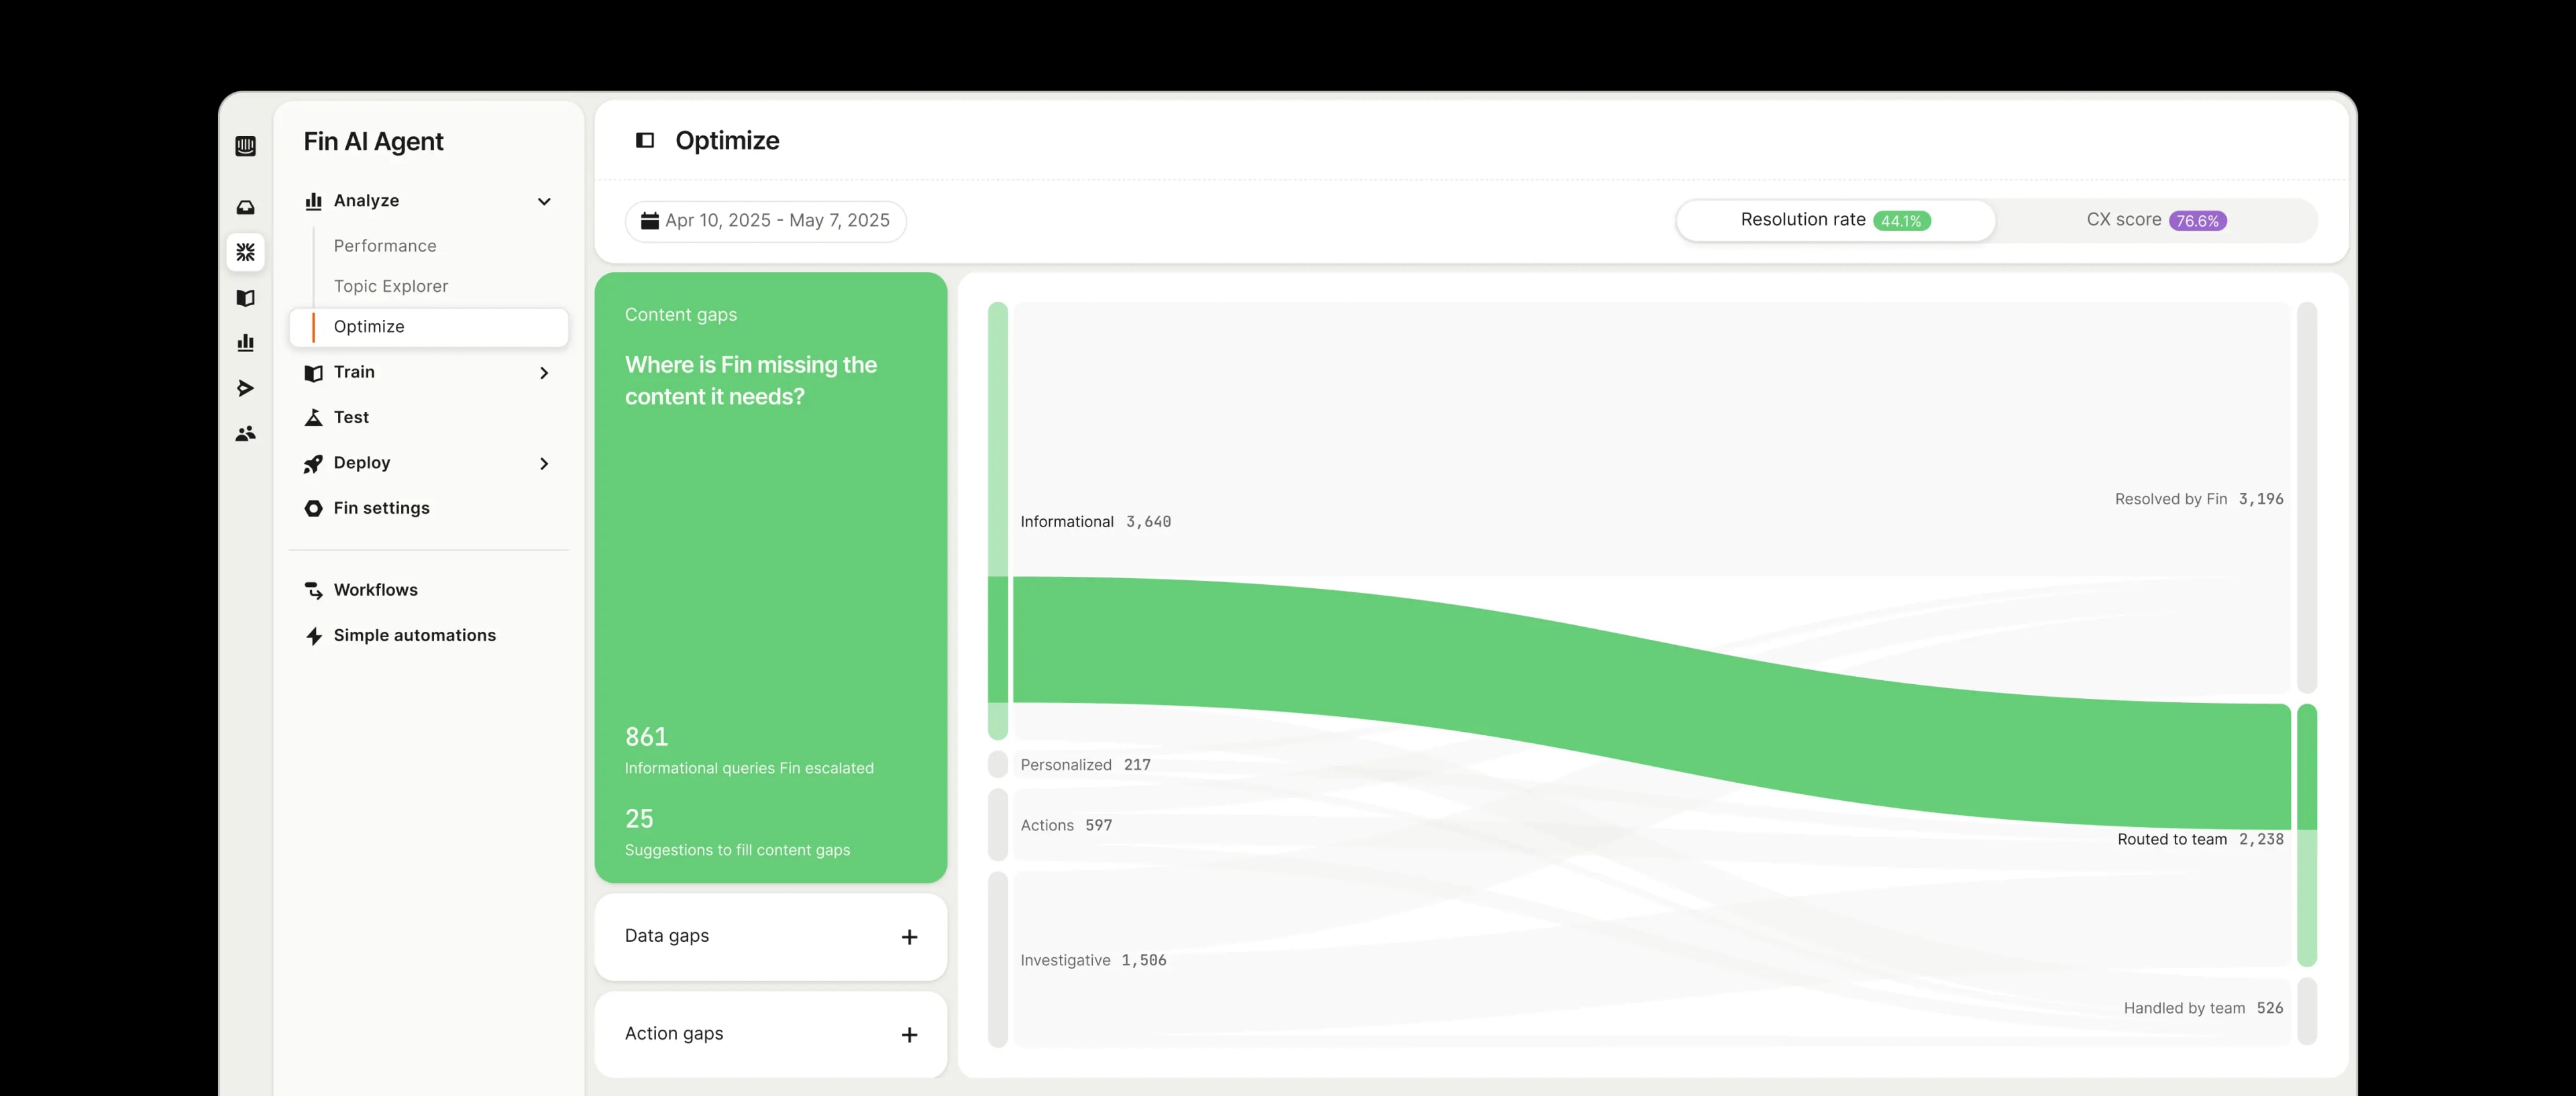
Task: Open the Outbound paper plane icon
Action: [245, 388]
